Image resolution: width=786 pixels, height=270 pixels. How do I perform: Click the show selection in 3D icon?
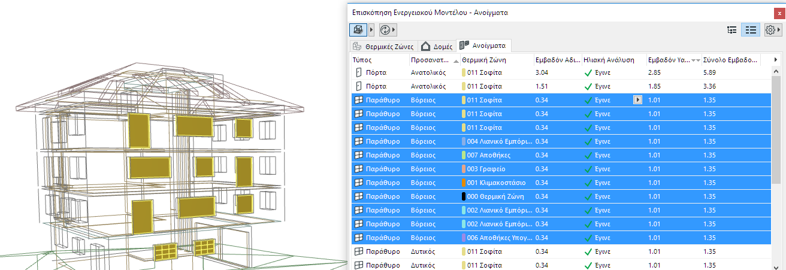358,29
